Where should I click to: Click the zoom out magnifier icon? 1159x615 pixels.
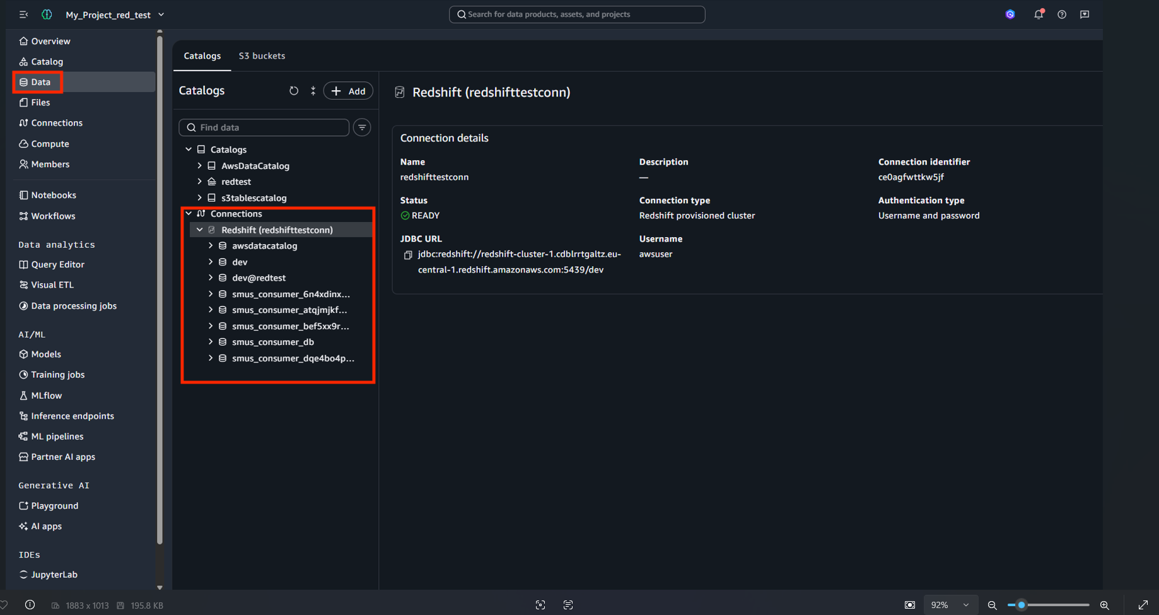(992, 605)
